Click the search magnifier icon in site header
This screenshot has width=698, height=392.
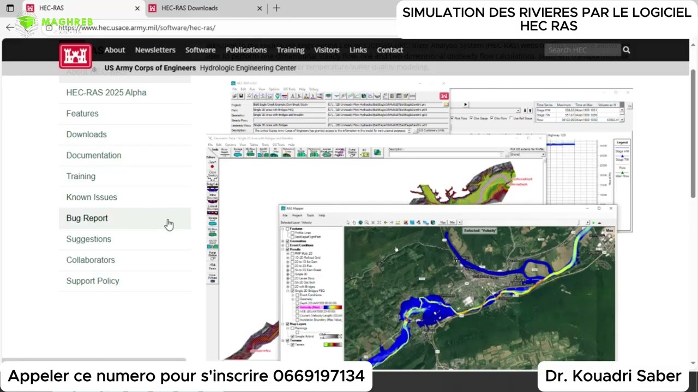coord(627,50)
